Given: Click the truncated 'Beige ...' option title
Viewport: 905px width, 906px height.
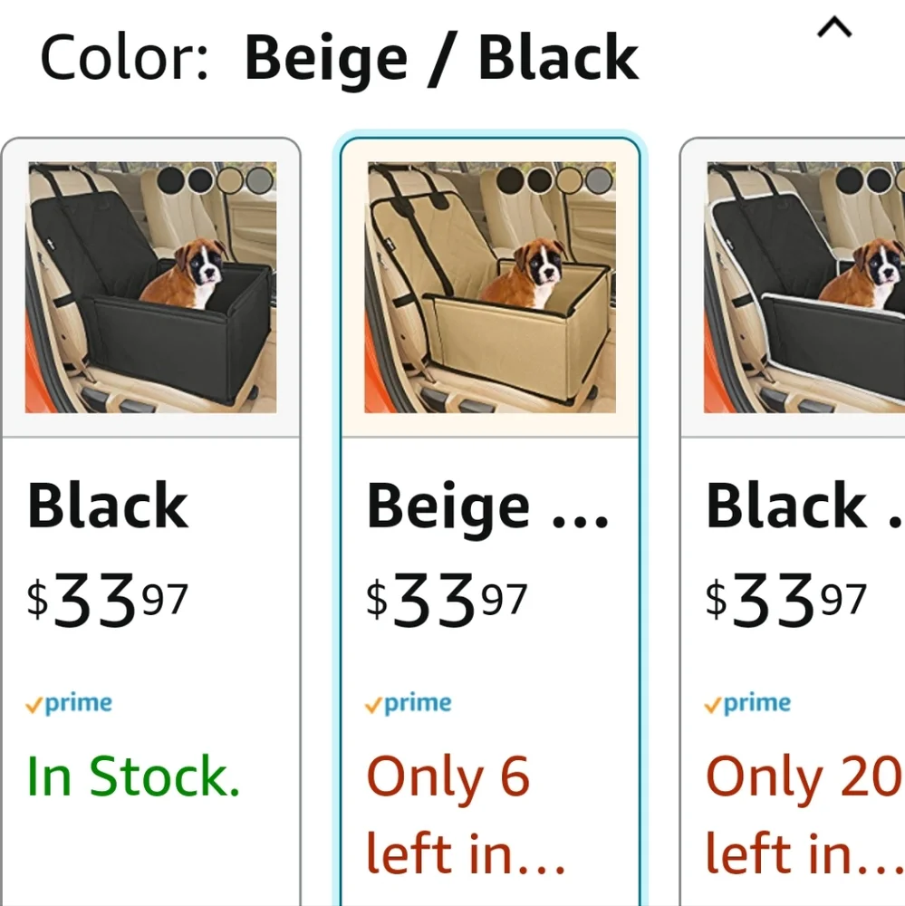Looking at the screenshot, I should [x=487, y=507].
